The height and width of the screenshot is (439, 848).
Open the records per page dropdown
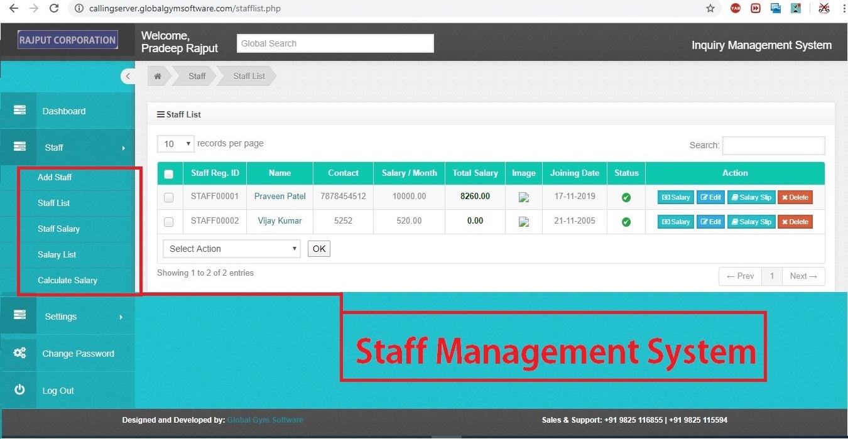tap(175, 144)
